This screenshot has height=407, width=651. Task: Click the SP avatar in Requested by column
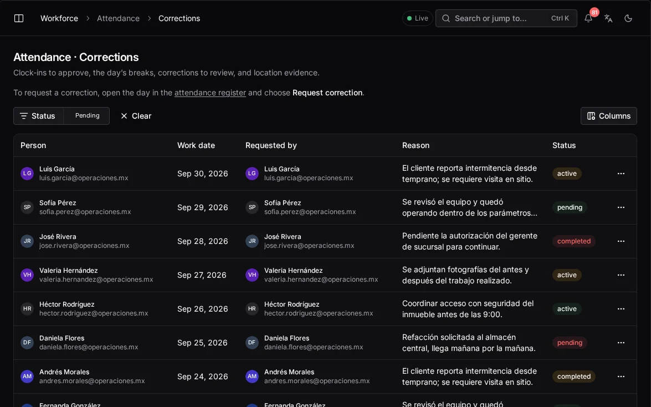pos(252,207)
